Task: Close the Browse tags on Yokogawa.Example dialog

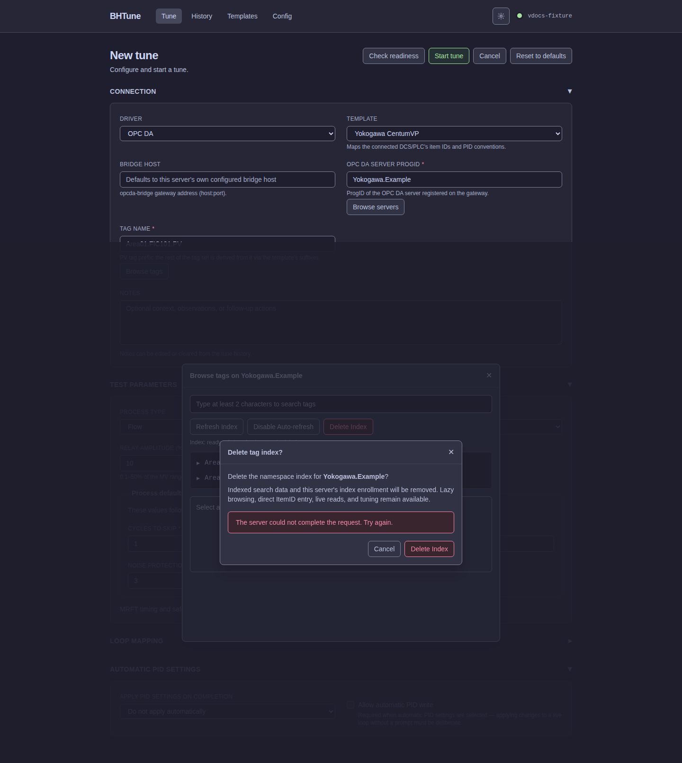Action: point(489,375)
